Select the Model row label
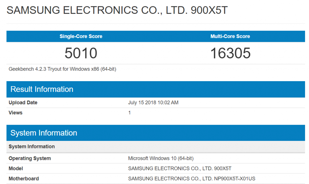309x184 pixels. tap(16, 168)
